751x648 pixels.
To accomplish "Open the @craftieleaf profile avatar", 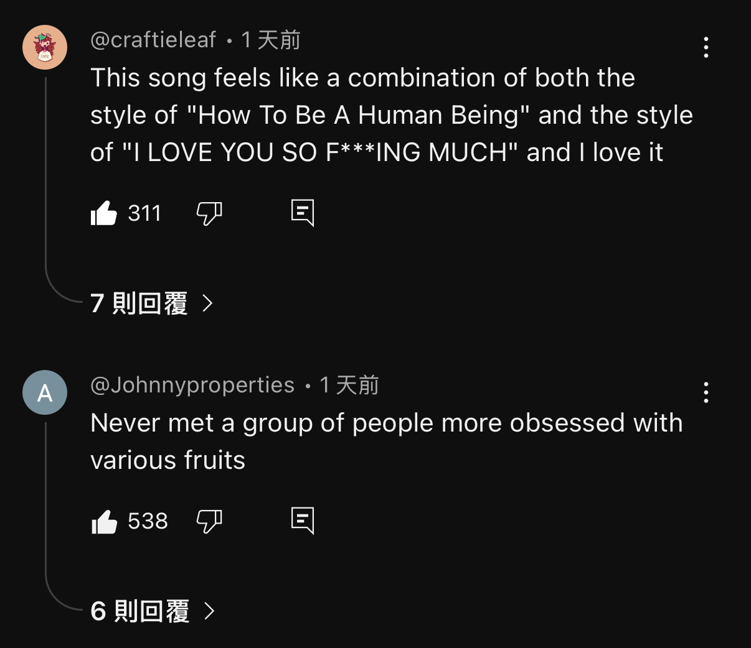I will (x=45, y=47).
